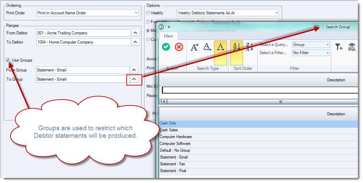
Task: Click the horizontal scrollbar thumb
Action: 281,102
